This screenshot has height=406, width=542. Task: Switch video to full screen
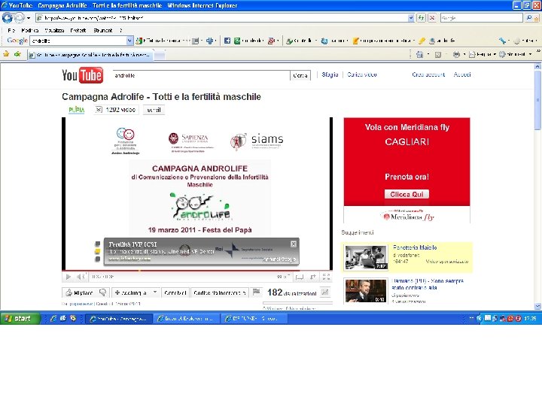326,277
